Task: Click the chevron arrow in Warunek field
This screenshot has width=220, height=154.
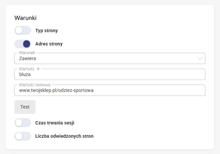Action: (199, 58)
